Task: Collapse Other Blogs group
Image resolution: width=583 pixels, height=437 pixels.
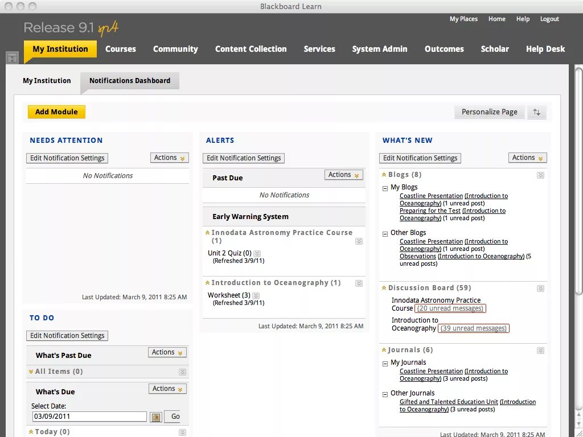Action: 385,234
